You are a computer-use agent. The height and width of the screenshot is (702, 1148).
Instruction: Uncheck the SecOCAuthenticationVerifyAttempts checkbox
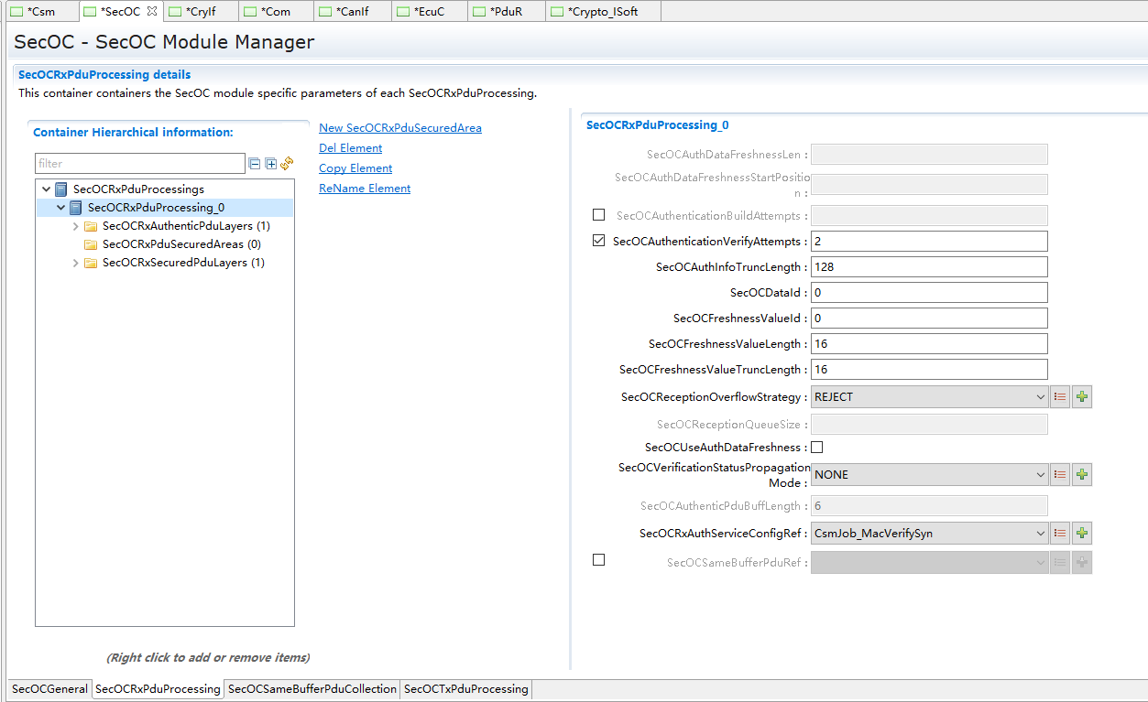[x=599, y=241]
